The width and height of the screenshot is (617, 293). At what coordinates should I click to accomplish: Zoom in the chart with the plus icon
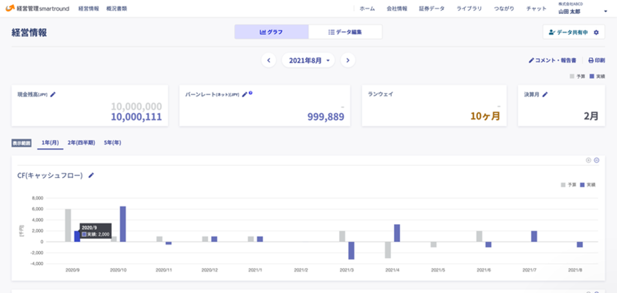(588, 160)
